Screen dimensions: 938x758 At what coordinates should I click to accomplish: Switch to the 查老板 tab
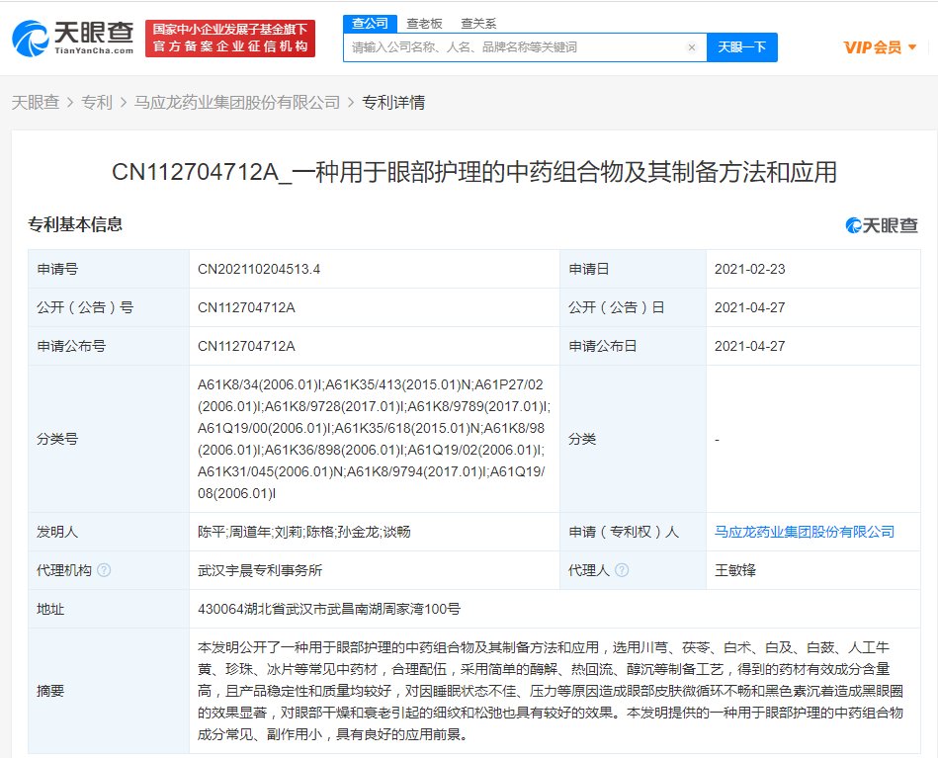(424, 24)
